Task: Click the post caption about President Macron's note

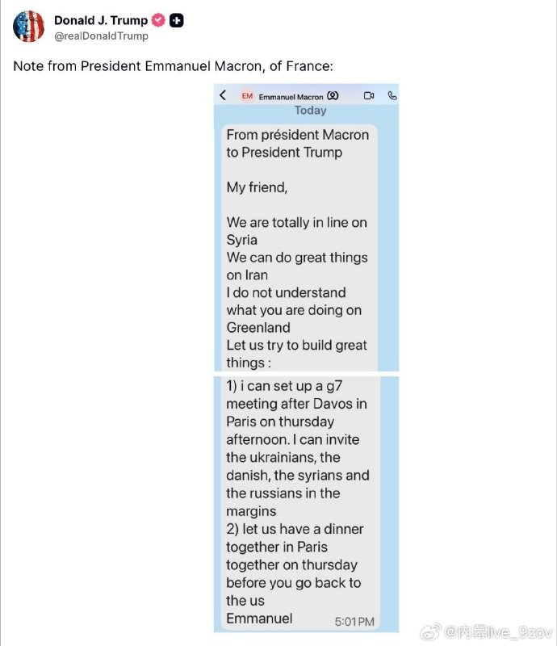Action: (x=173, y=65)
